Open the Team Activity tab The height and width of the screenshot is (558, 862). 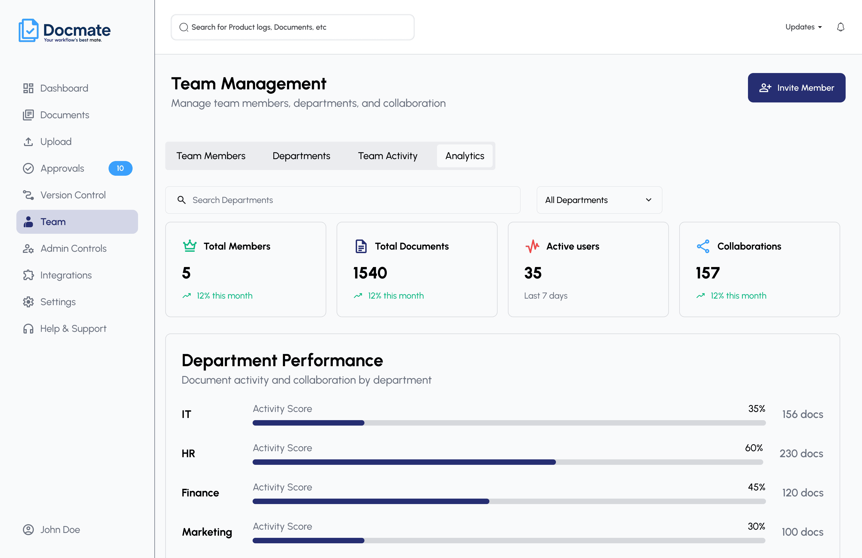point(388,156)
